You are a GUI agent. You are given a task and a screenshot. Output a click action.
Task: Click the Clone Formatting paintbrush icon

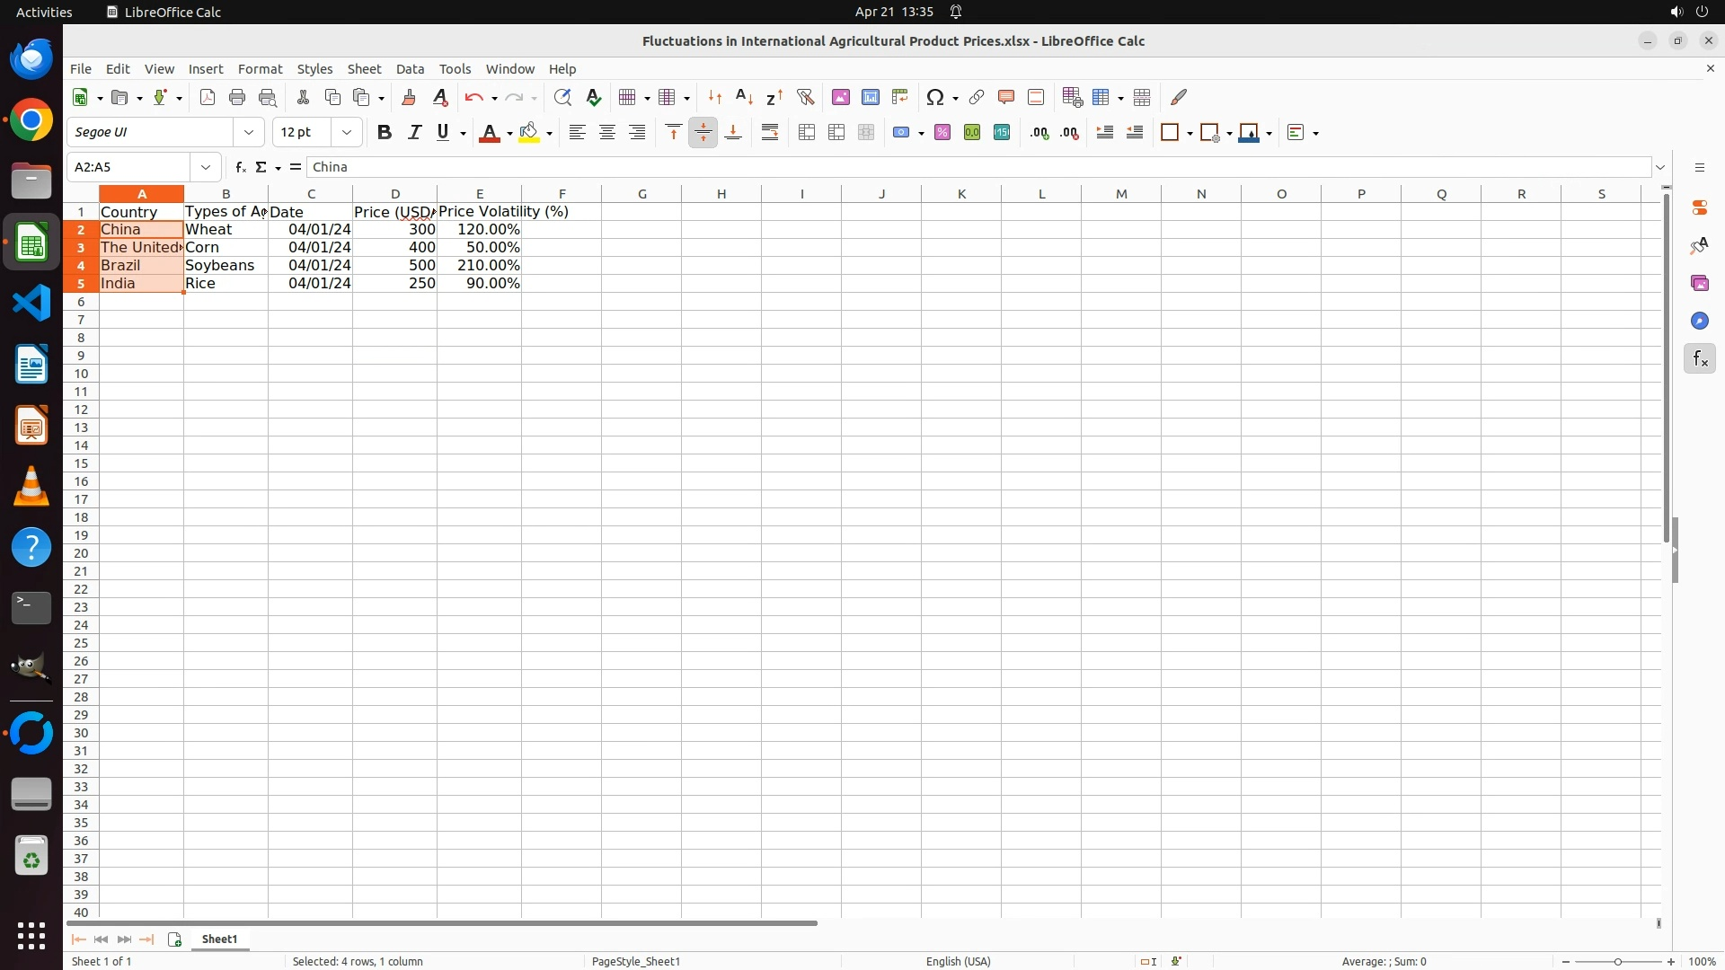[409, 97]
